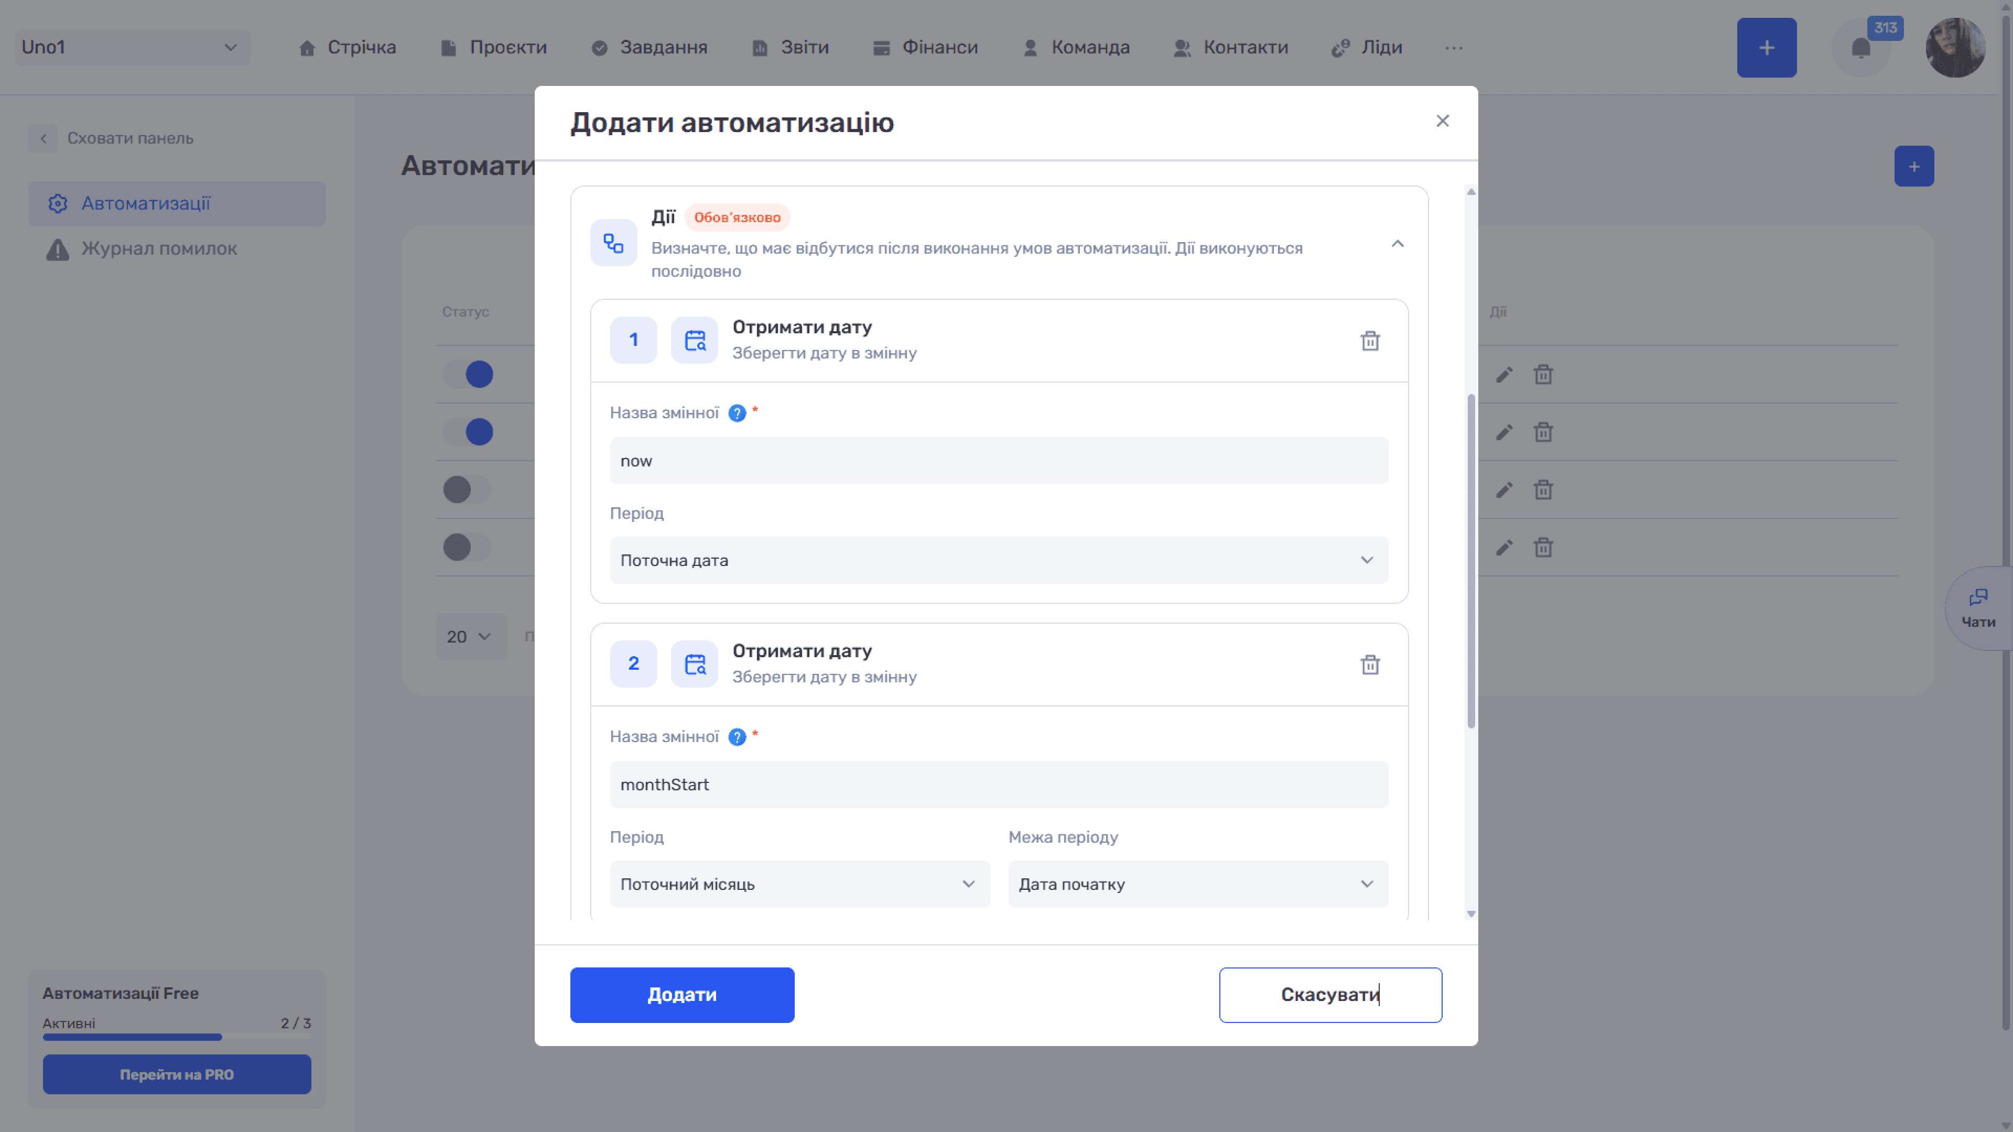
Task: Open the notifications bell
Action: (1862, 48)
